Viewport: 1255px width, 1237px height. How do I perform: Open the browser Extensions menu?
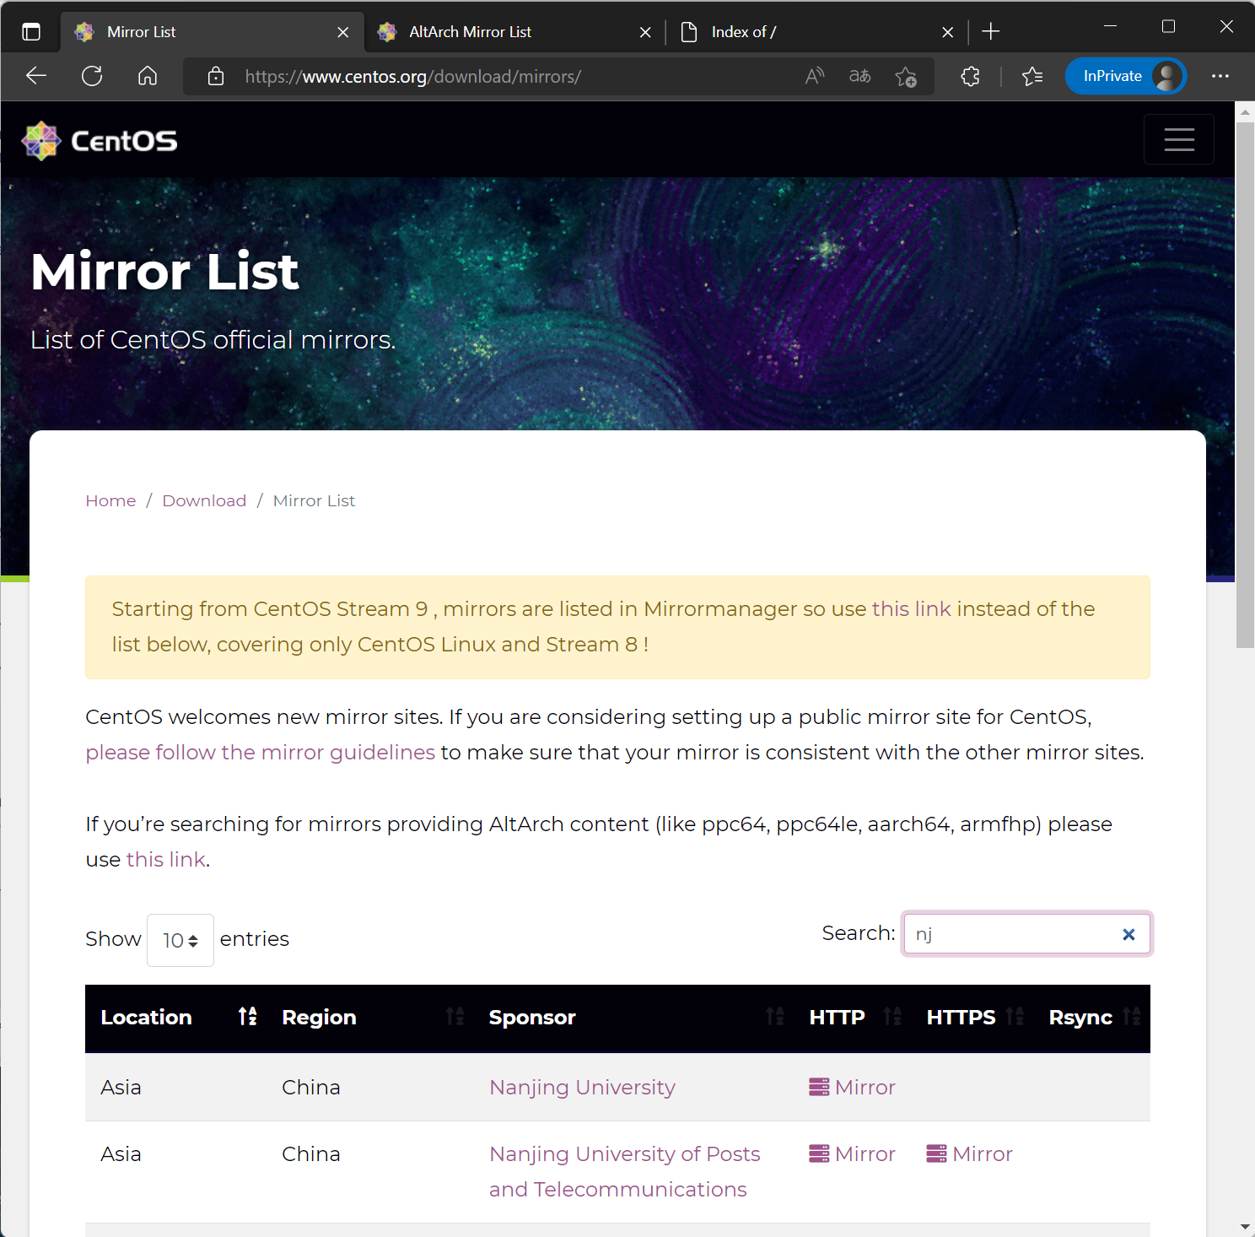click(970, 76)
